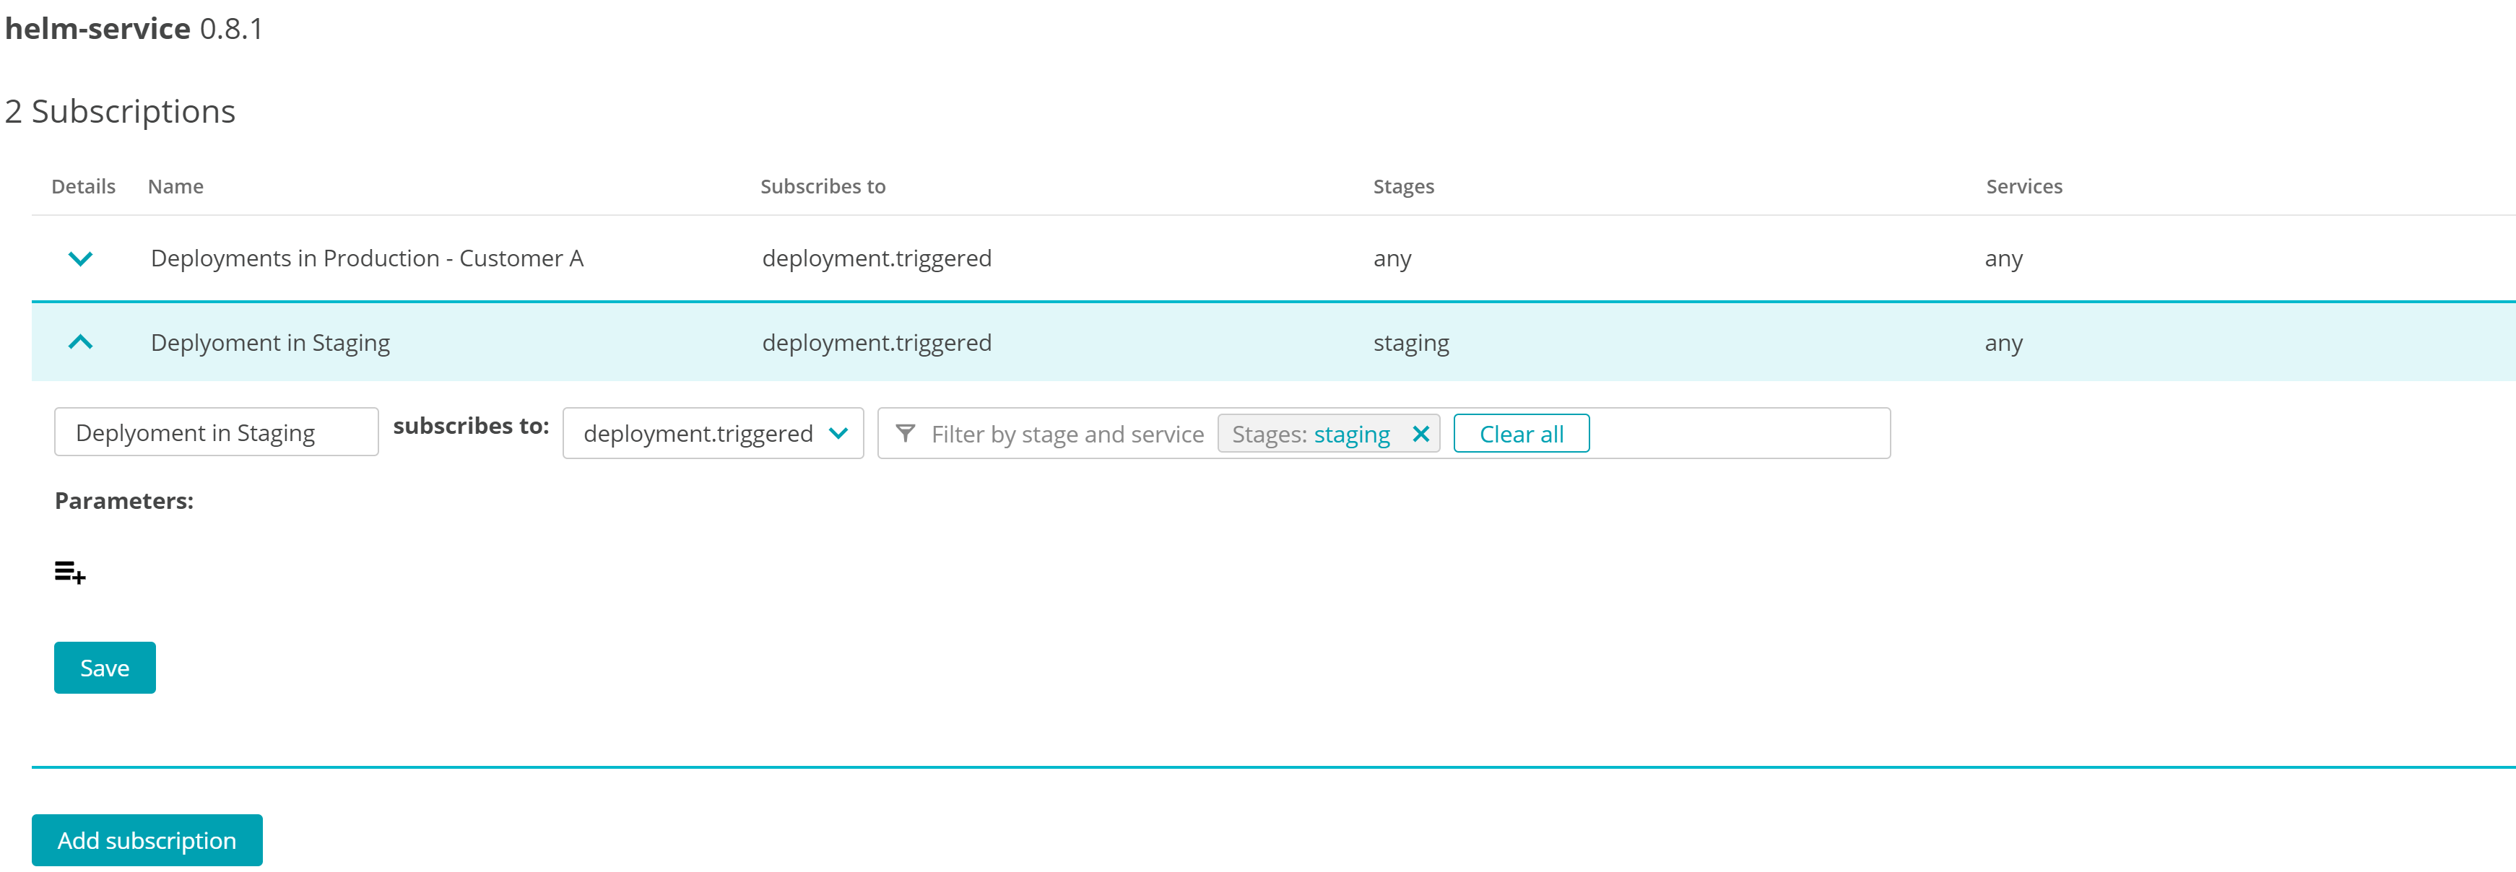Click the "Clear all" filter button

tap(1519, 432)
